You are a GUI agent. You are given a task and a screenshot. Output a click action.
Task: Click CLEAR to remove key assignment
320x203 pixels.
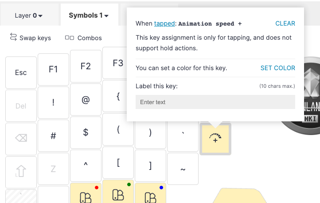285,23
